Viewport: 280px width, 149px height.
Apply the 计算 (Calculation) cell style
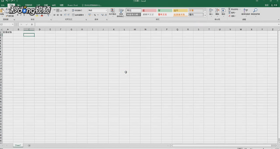[196, 10]
